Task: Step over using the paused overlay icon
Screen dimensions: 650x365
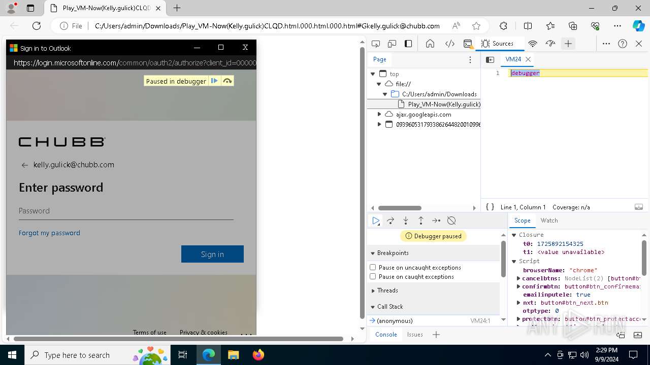Action: pos(227,81)
